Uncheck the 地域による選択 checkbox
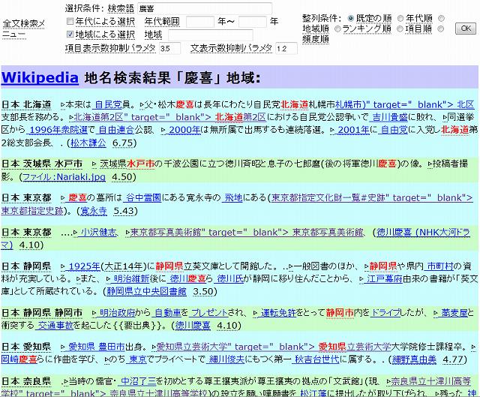The width and height of the screenshot is (480, 397). pyautogui.click(x=70, y=34)
